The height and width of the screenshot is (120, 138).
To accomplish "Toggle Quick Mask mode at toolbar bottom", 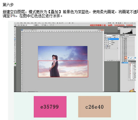I will click(x=15, y=65).
